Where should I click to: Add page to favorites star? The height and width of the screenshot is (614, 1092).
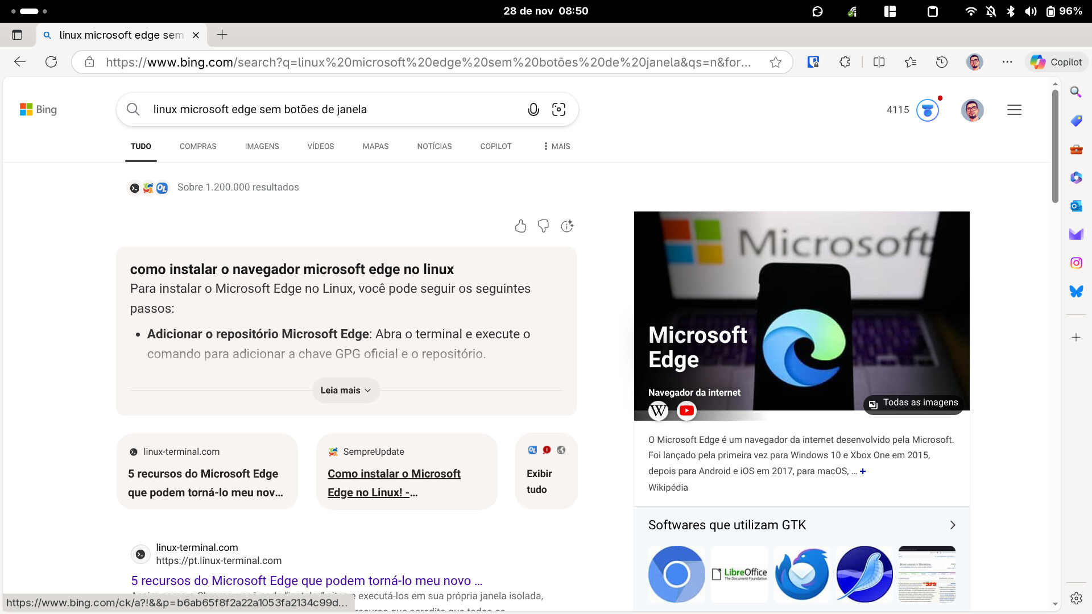pyautogui.click(x=775, y=62)
